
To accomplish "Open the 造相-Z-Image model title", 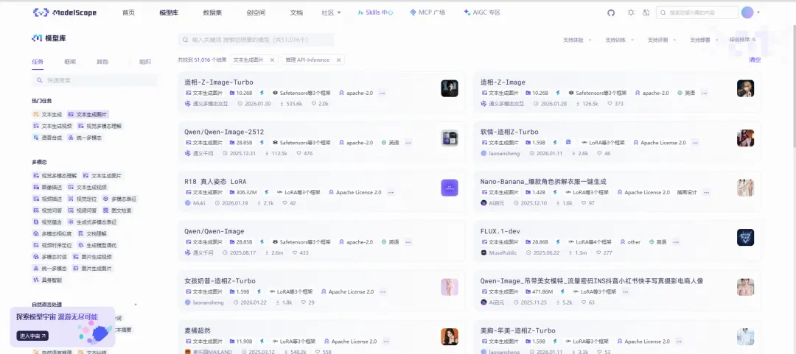I will 503,82.
